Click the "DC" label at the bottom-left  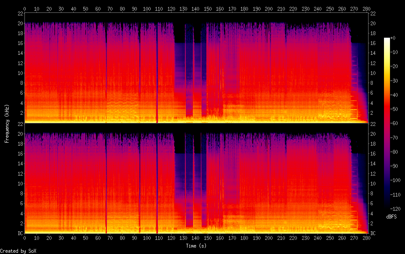[x=20, y=233]
